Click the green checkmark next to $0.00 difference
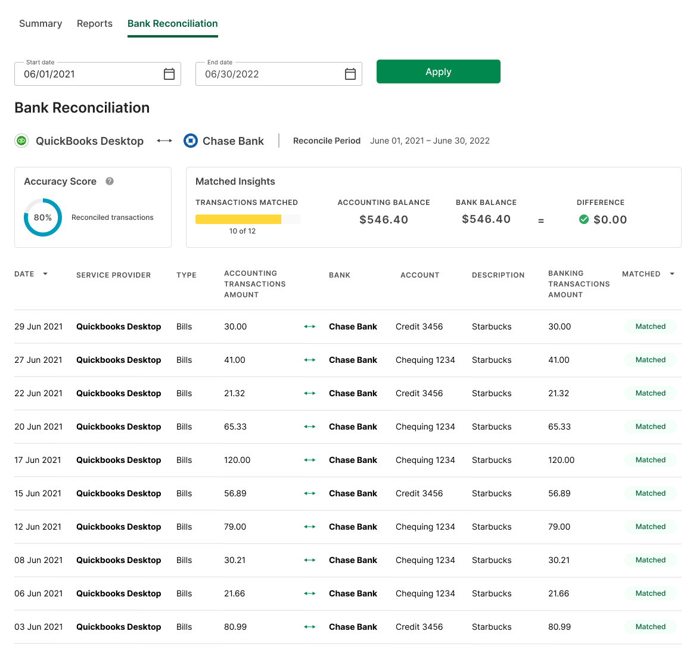The height and width of the screenshot is (653, 696). pos(584,219)
